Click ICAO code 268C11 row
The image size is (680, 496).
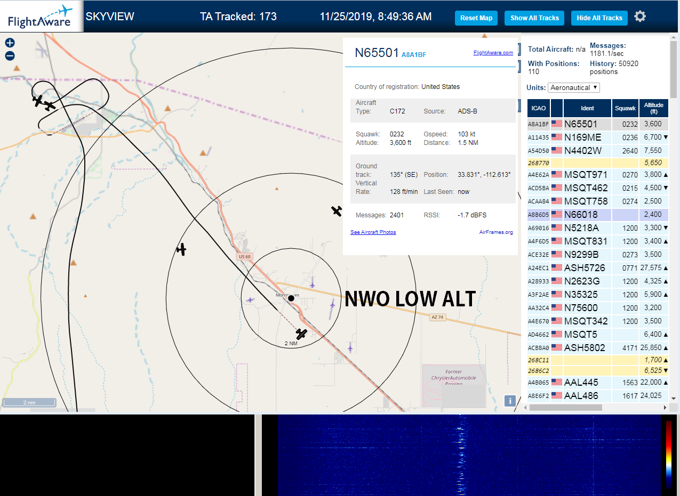598,360
